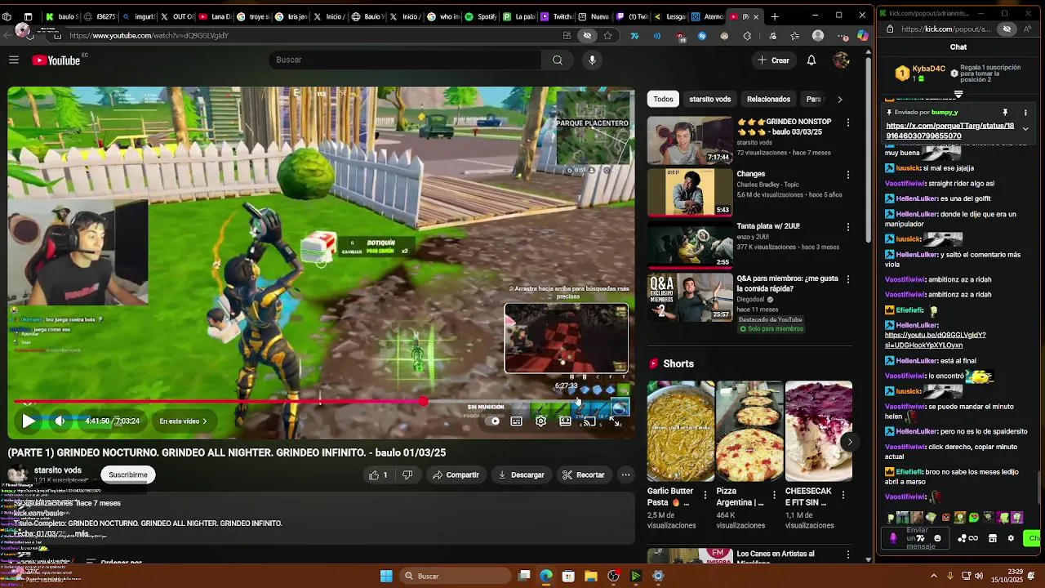This screenshot has height=588, width=1045.
Task: Open the youtu.be link from HellenLulker in chat
Action: pos(936,340)
